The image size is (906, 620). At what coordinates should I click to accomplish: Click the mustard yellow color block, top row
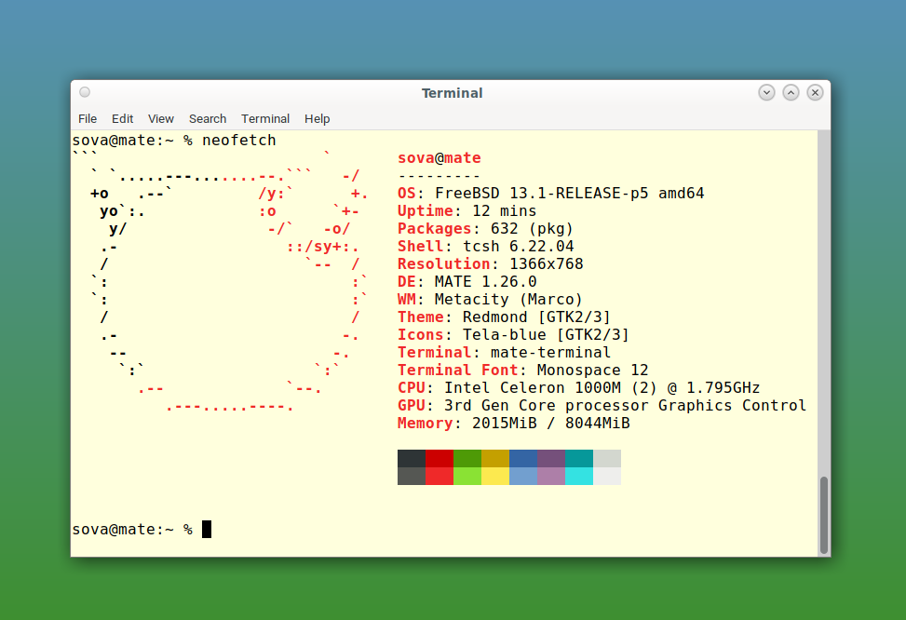click(x=495, y=458)
